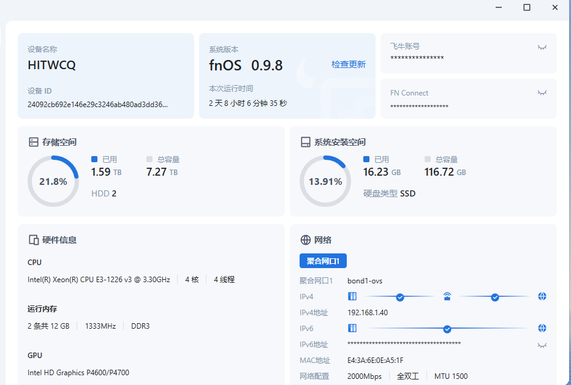The image size is (571, 385).
Task: Click the blue 已用 legend square under 系统安装空间
Action: click(x=366, y=159)
